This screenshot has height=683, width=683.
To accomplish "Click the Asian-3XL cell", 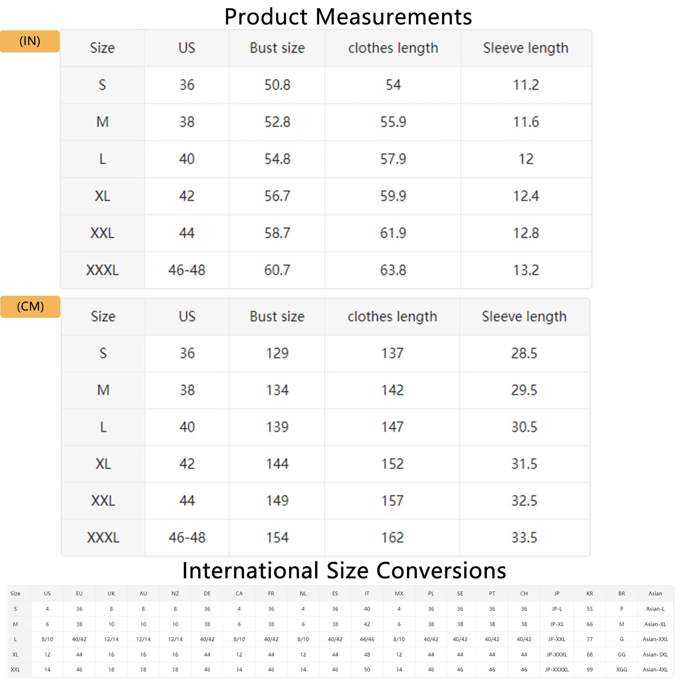I will pyautogui.click(x=655, y=655).
